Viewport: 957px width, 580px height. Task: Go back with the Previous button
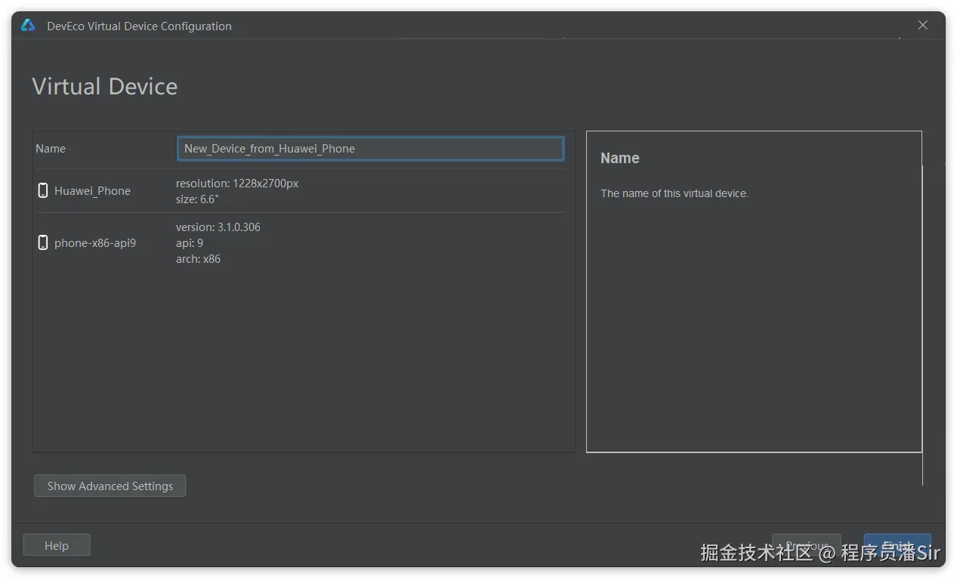(806, 545)
